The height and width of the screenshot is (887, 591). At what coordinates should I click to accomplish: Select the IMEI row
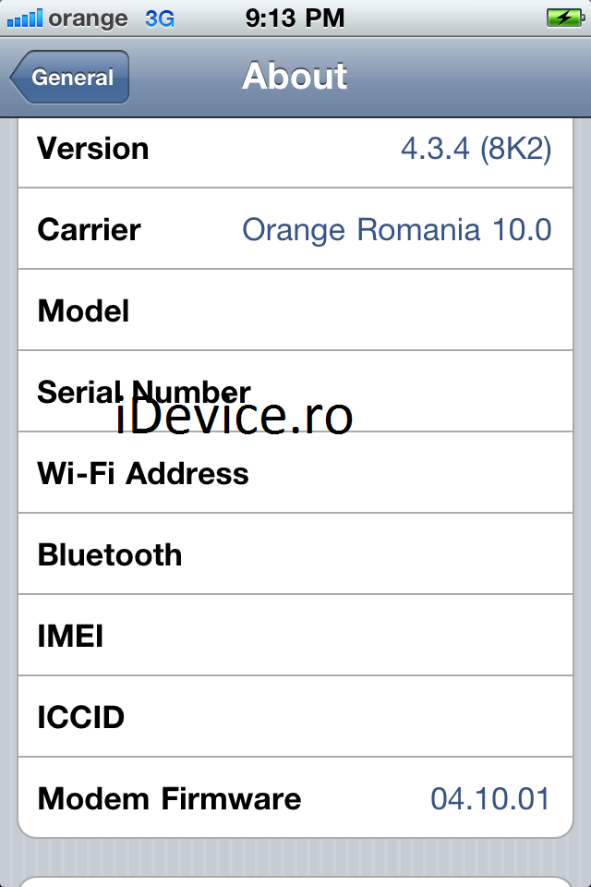(x=295, y=635)
